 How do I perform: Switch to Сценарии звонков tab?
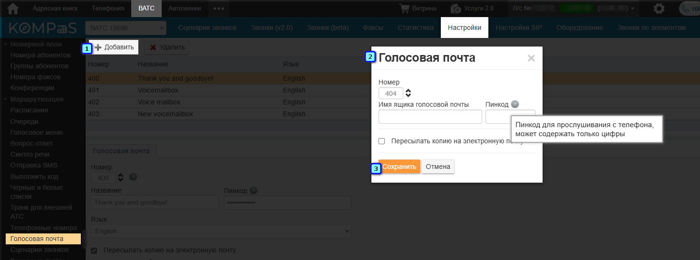point(207,28)
